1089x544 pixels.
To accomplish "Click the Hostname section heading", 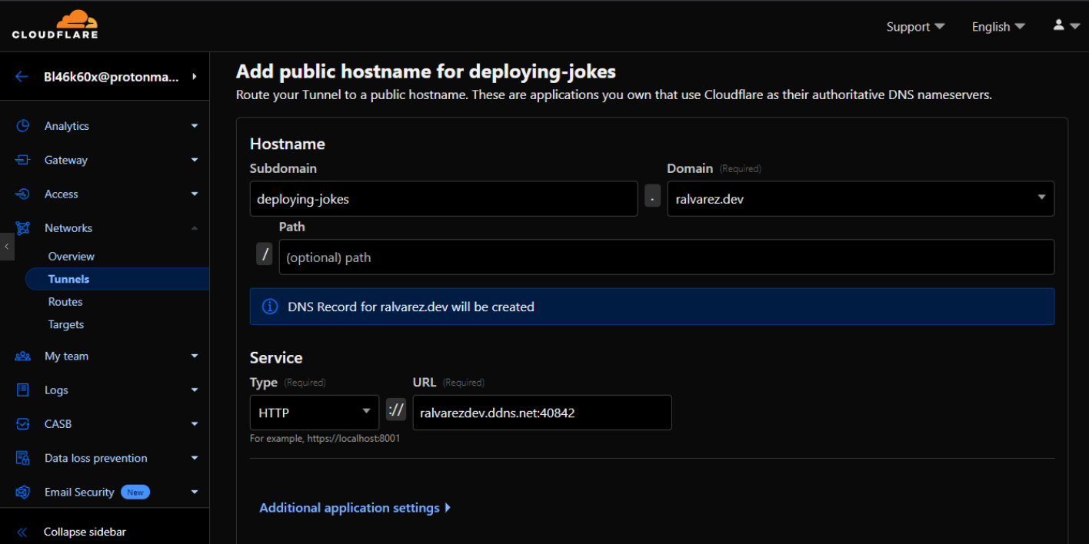I will pos(288,144).
